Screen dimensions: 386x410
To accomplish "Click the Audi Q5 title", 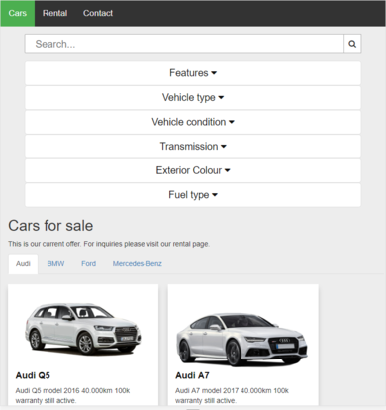I will pos(33,375).
